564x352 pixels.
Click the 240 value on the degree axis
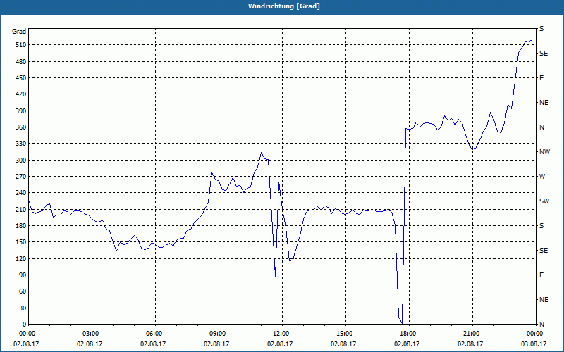20,193
